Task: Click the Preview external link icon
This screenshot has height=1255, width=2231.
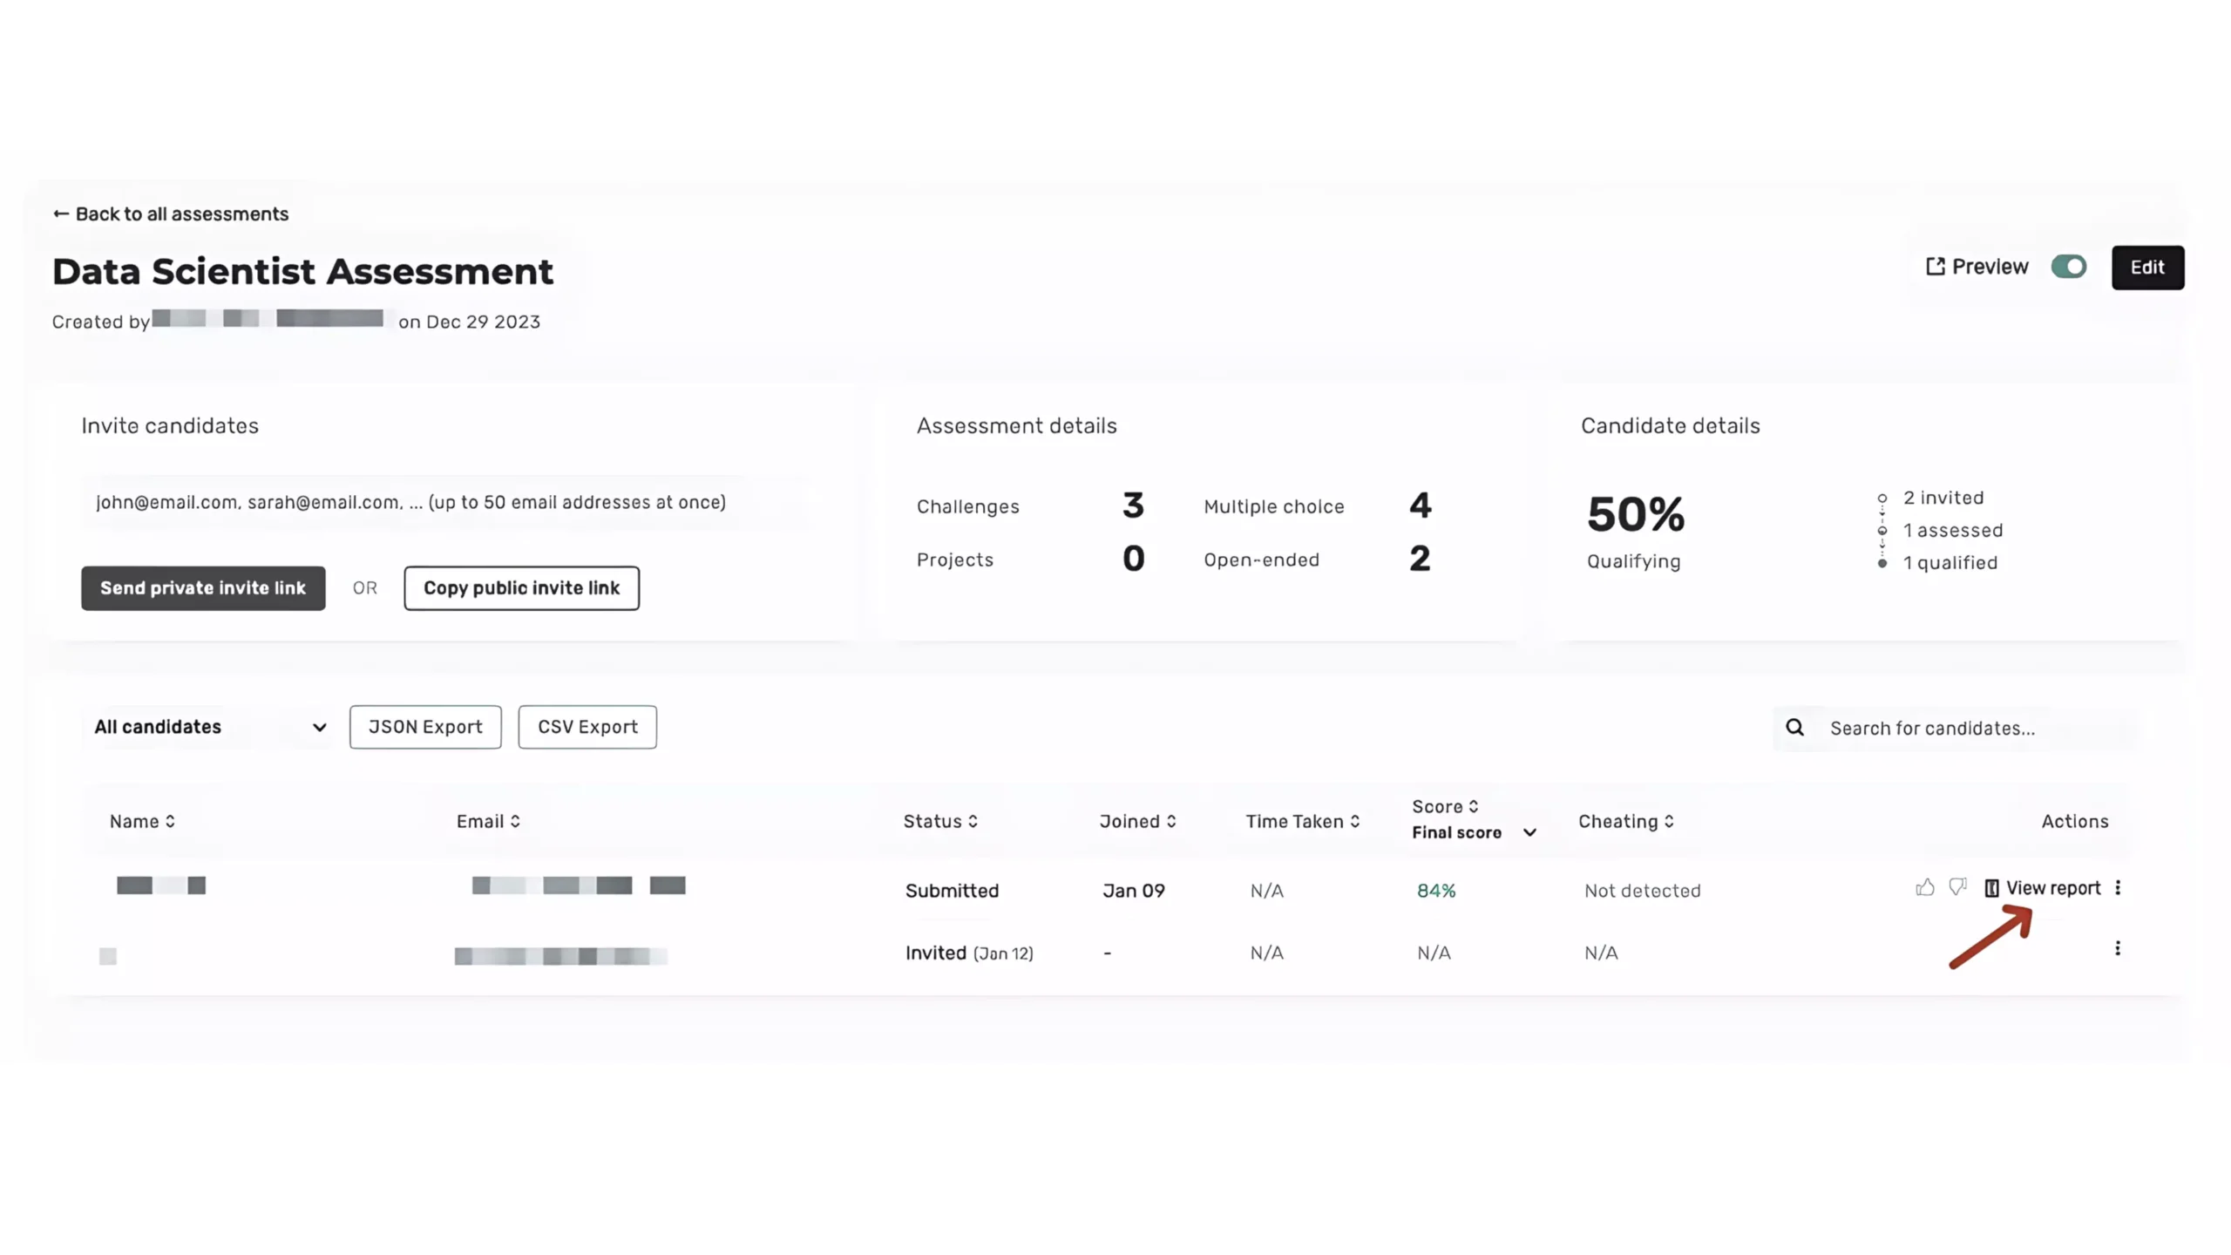Action: pyautogui.click(x=1935, y=267)
